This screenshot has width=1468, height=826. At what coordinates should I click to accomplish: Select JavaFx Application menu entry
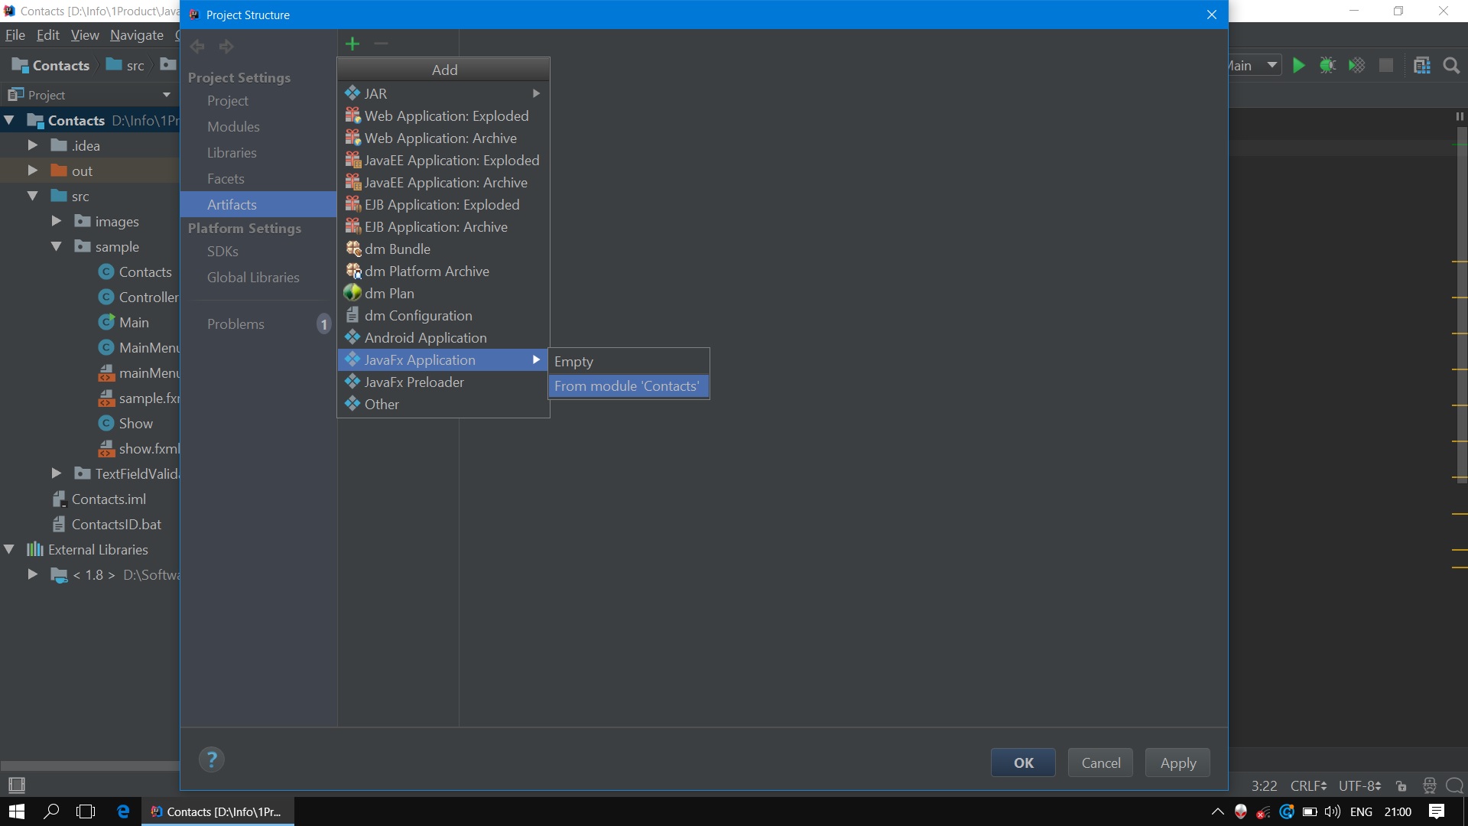click(x=443, y=359)
